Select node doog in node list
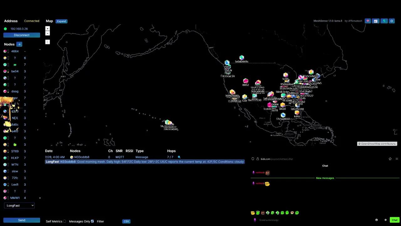Screen dimensions: 401x226 (x=15, y=91)
